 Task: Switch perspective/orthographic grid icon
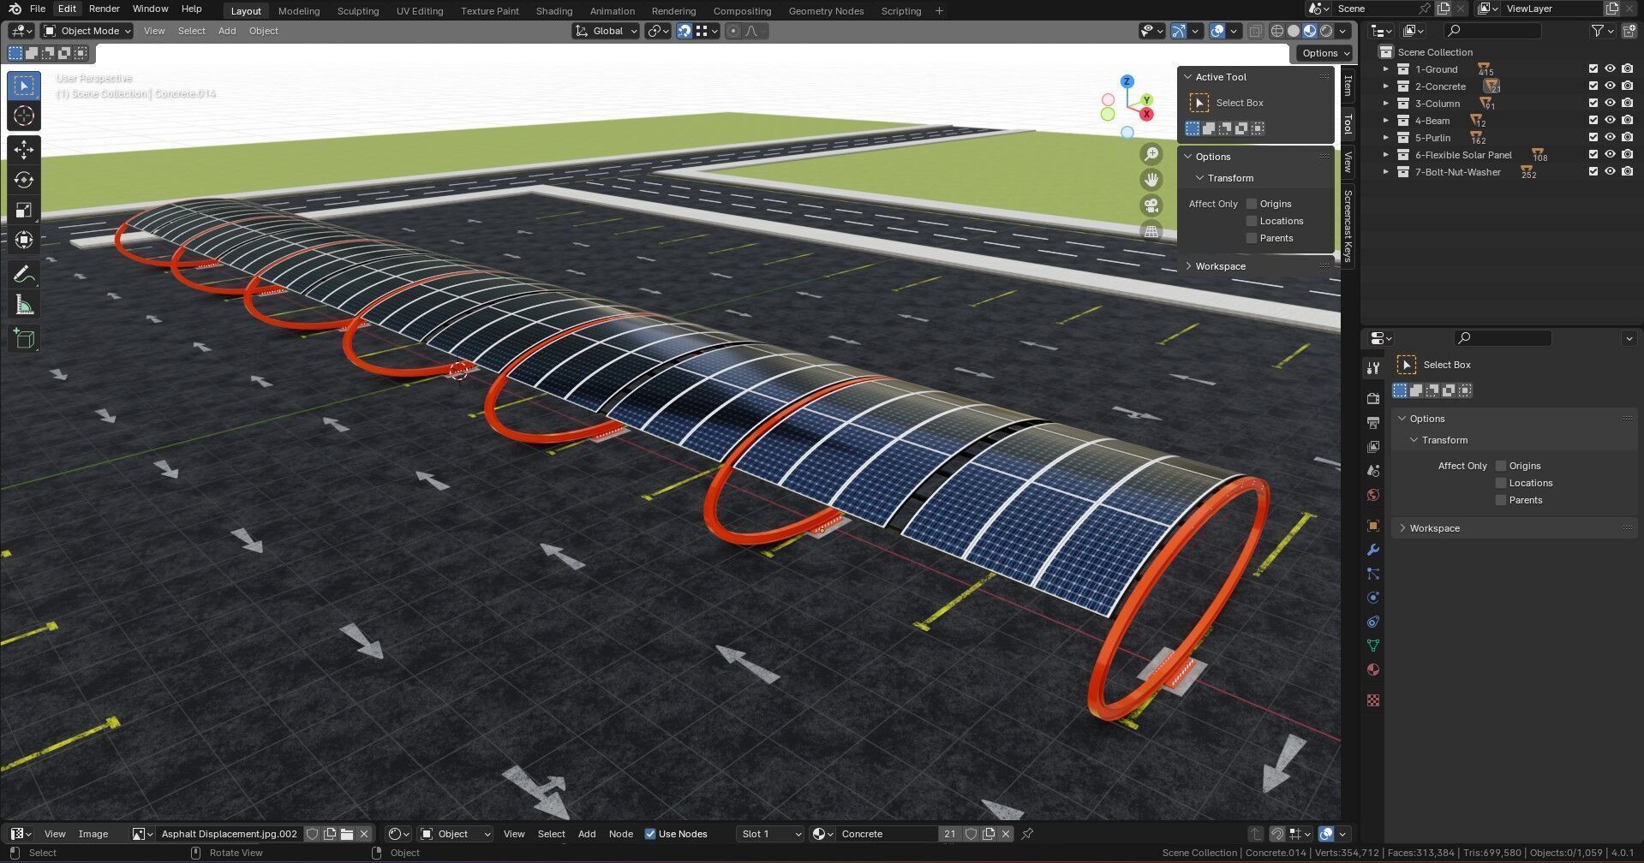tap(1151, 231)
